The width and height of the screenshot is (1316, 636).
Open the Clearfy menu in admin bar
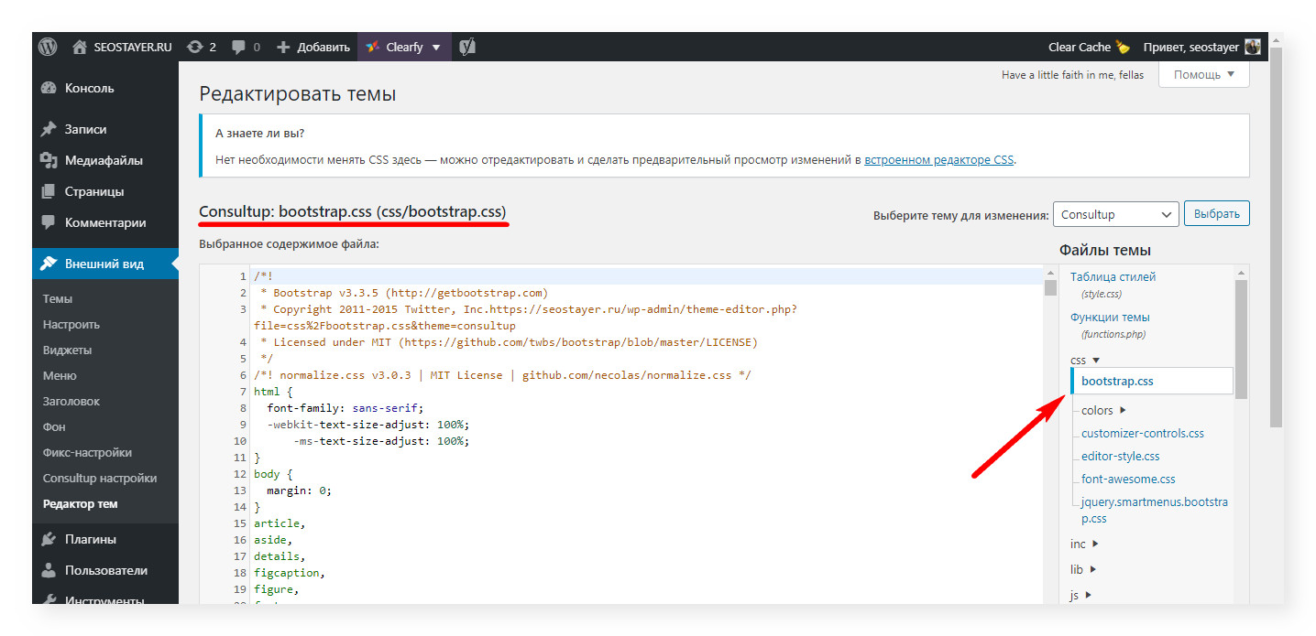(403, 47)
